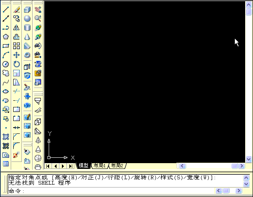Select the Hatch tool
253x197 pixels.
pyautogui.click(x=6, y=137)
